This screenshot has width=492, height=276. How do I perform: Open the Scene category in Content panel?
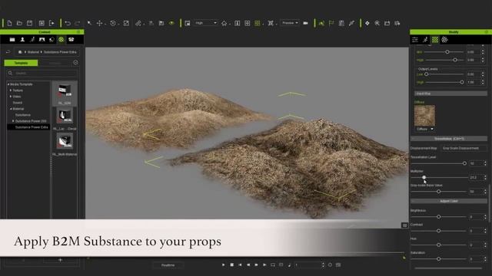pyautogui.click(x=42, y=40)
